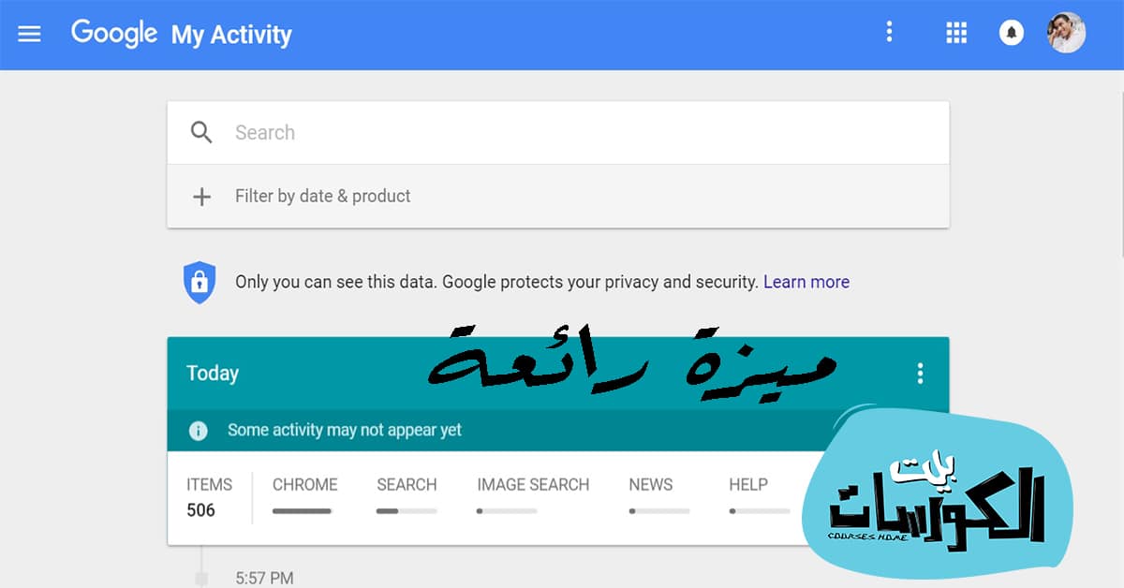
Task: Follow the Learn more link
Action: 806,282
